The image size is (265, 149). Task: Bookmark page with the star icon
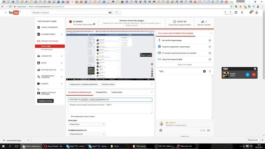(x=231, y=7)
